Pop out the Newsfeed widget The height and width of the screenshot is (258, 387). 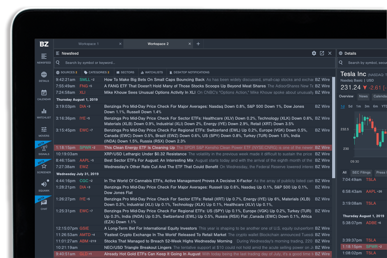[322, 53]
